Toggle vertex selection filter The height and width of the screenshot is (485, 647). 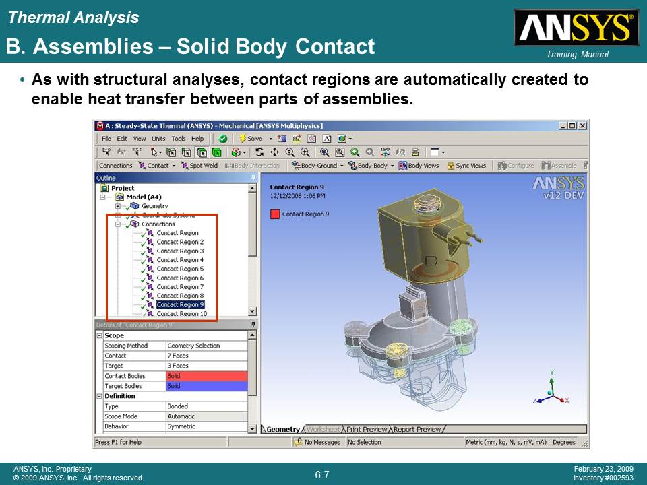(x=171, y=153)
